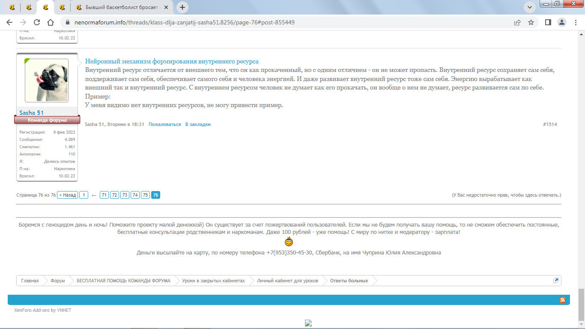Open the RSS feed icon in footer
This screenshot has width=585, height=329.
pyautogui.click(x=563, y=300)
